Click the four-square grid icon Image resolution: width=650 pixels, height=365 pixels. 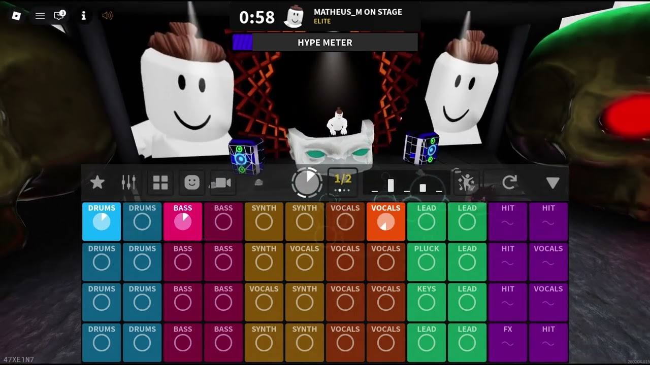[x=160, y=183]
